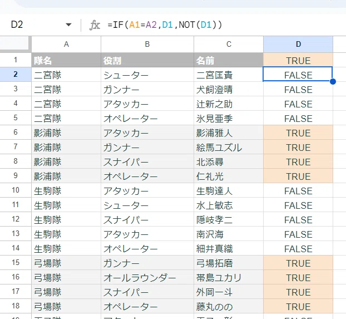
Task: Click header cell 名前
Action: coord(229,60)
